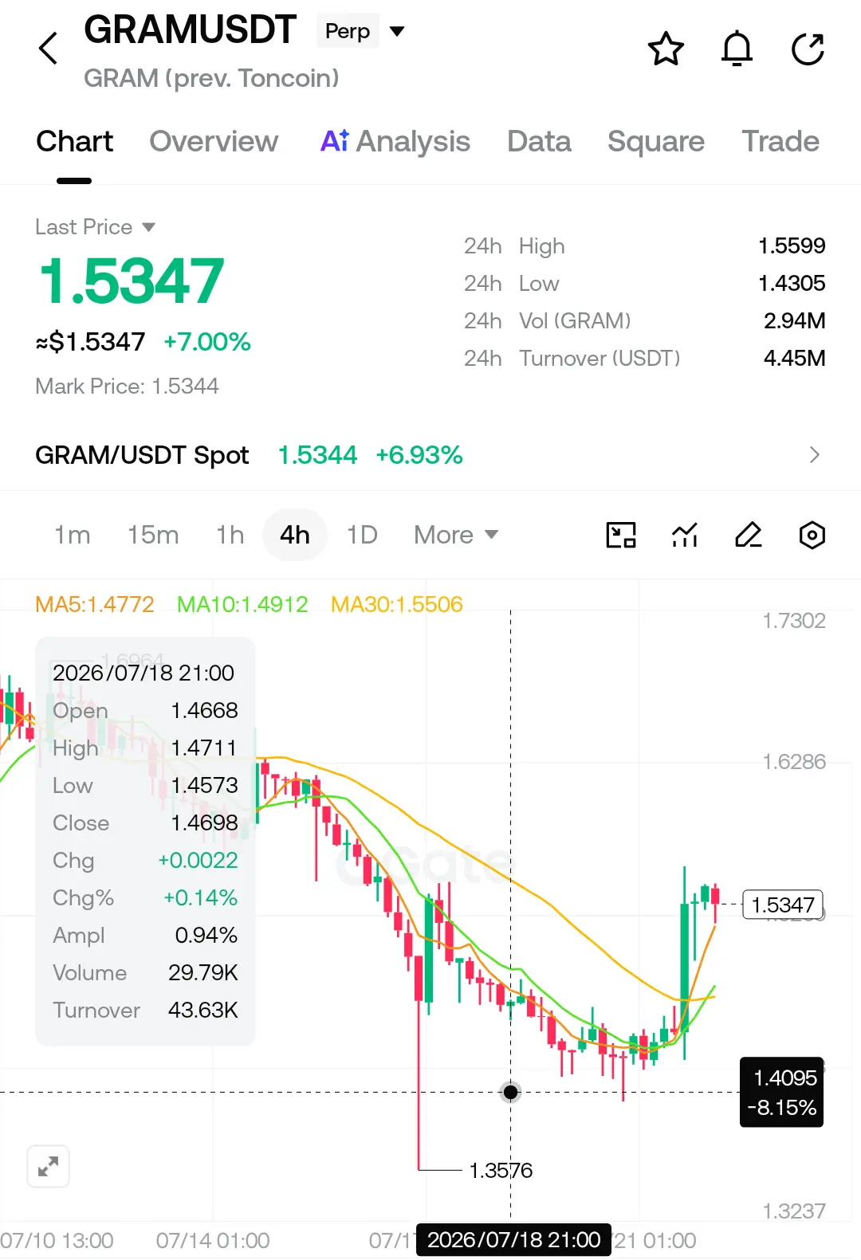The image size is (861, 1260).
Task: Tap the 1.7302 price axis label
Action: (x=794, y=621)
